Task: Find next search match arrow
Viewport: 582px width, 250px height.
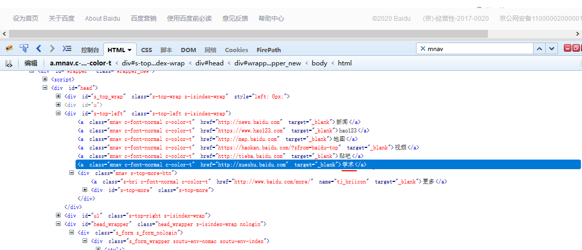Action: point(552,48)
